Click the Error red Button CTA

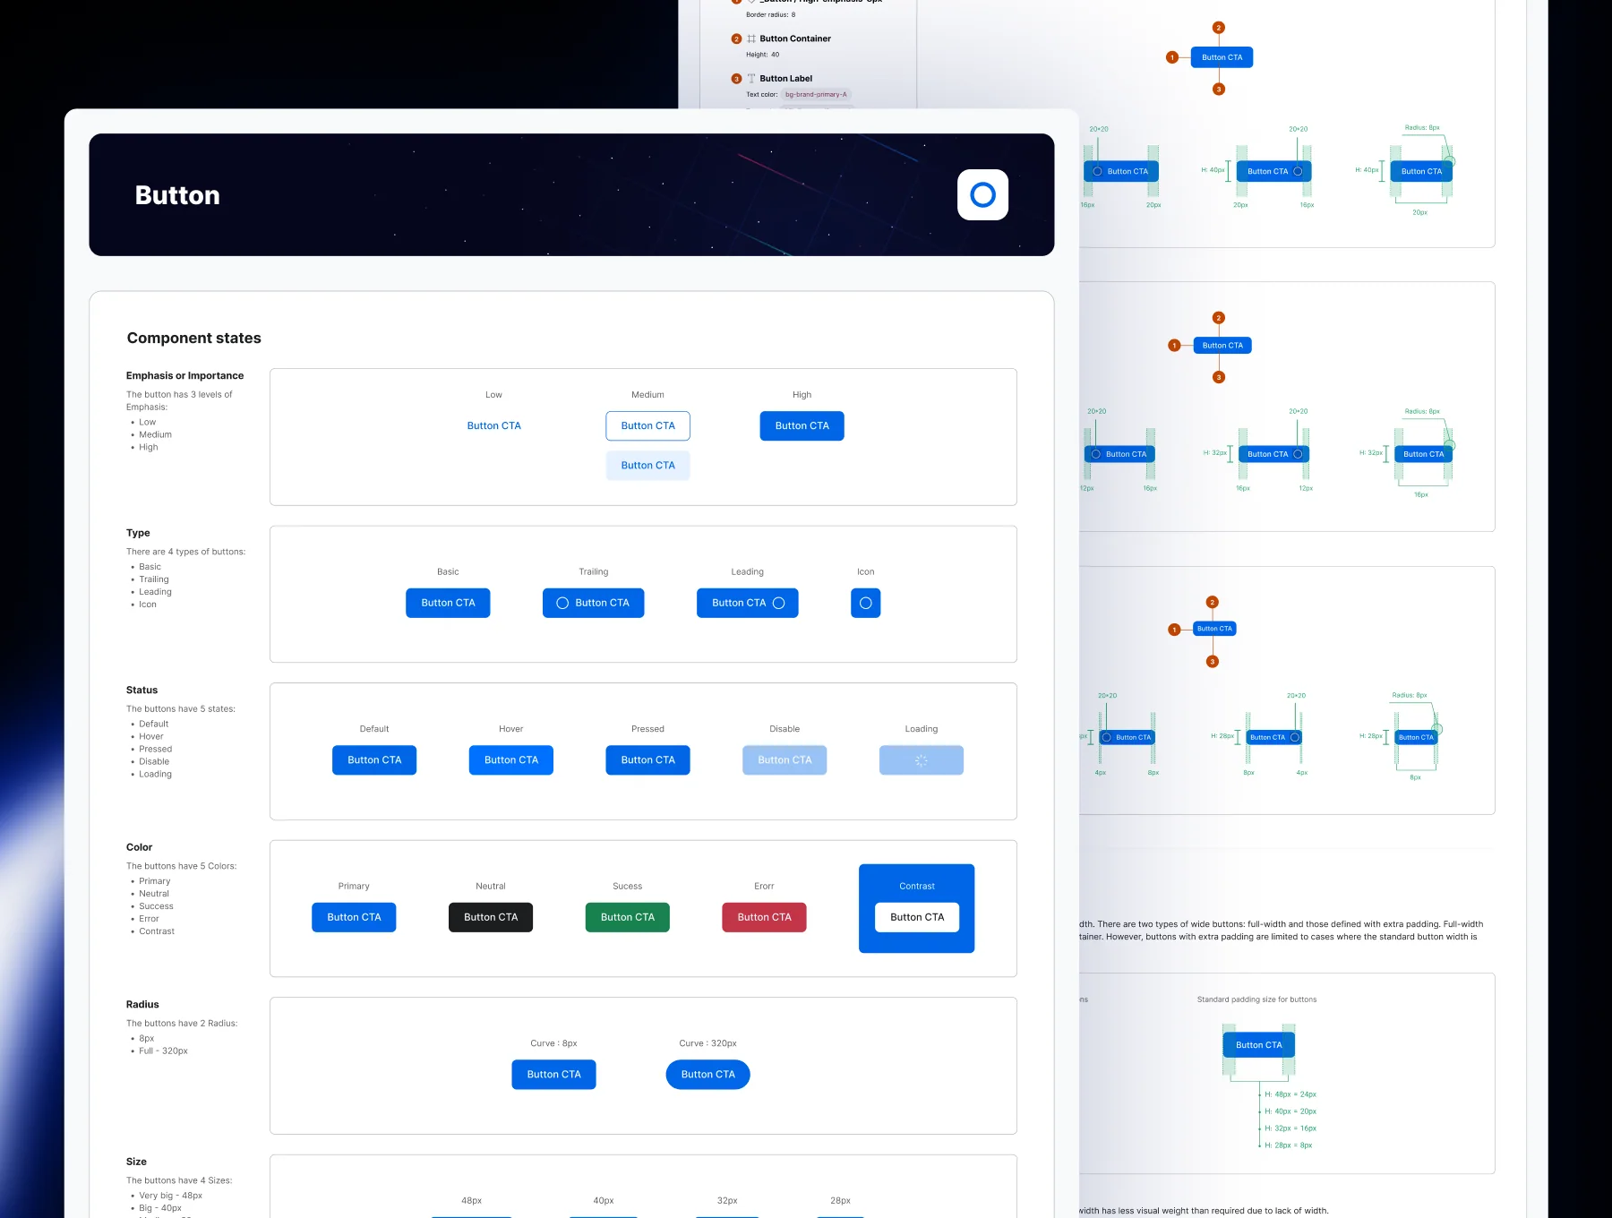pos(764,917)
